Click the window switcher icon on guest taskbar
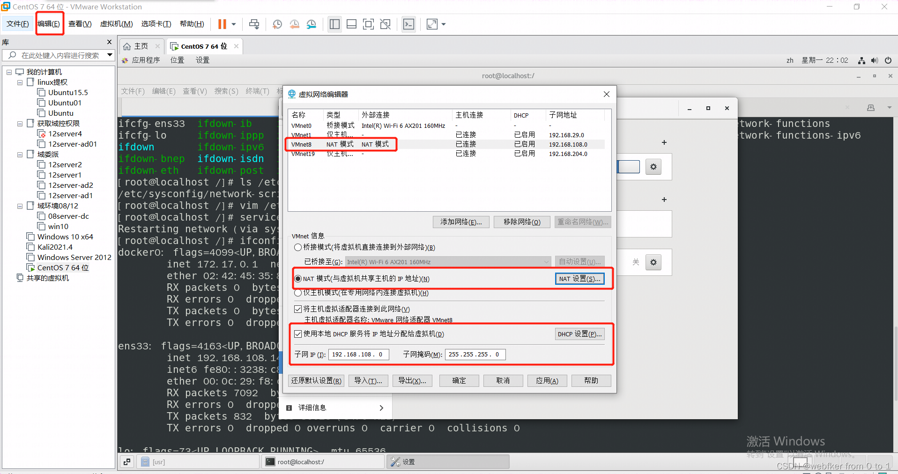The height and width of the screenshot is (474, 898). pyautogui.click(x=127, y=462)
